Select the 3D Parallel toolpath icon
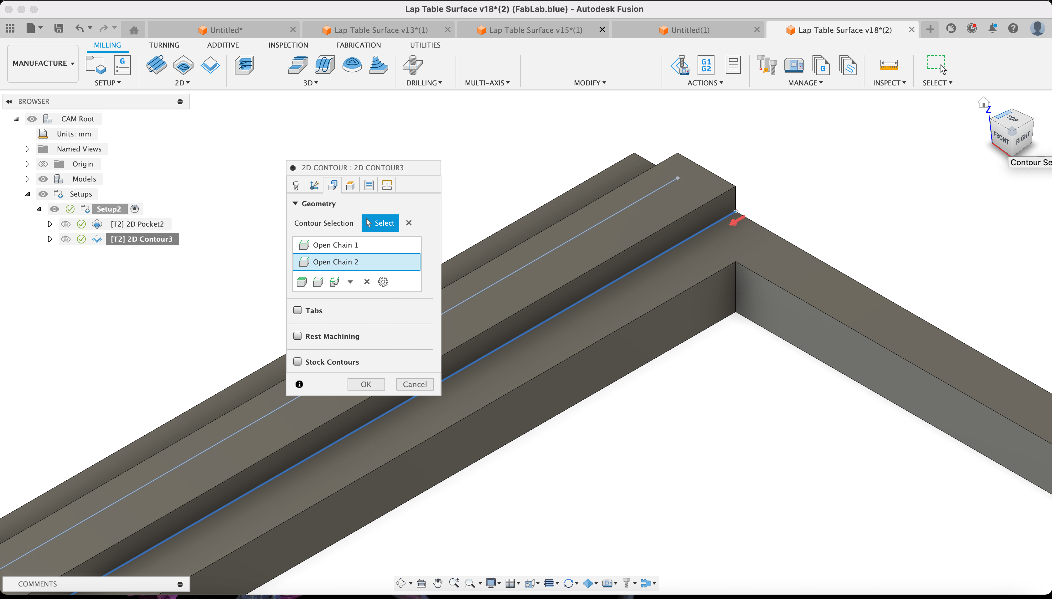The height and width of the screenshot is (599, 1052). pos(325,65)
